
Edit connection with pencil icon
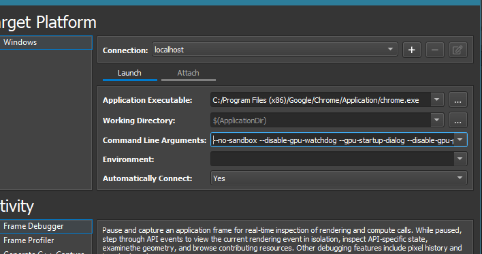(x=457, y=50)
